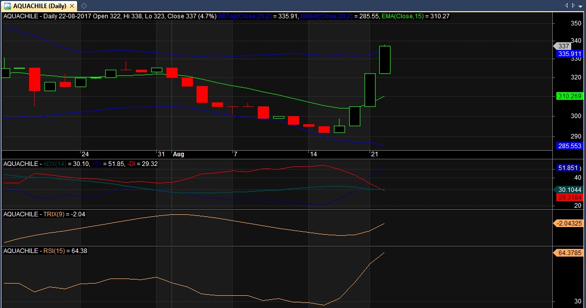Click the BBBot(Close,20,2) indicator label

pos(326,16)
